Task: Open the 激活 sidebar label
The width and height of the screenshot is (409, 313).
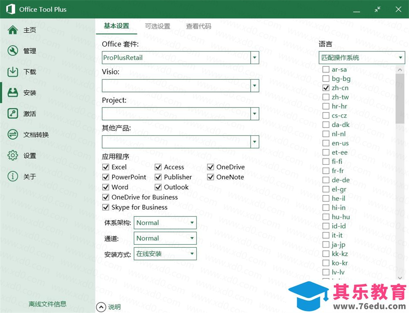Action: (x=30, y=114)
